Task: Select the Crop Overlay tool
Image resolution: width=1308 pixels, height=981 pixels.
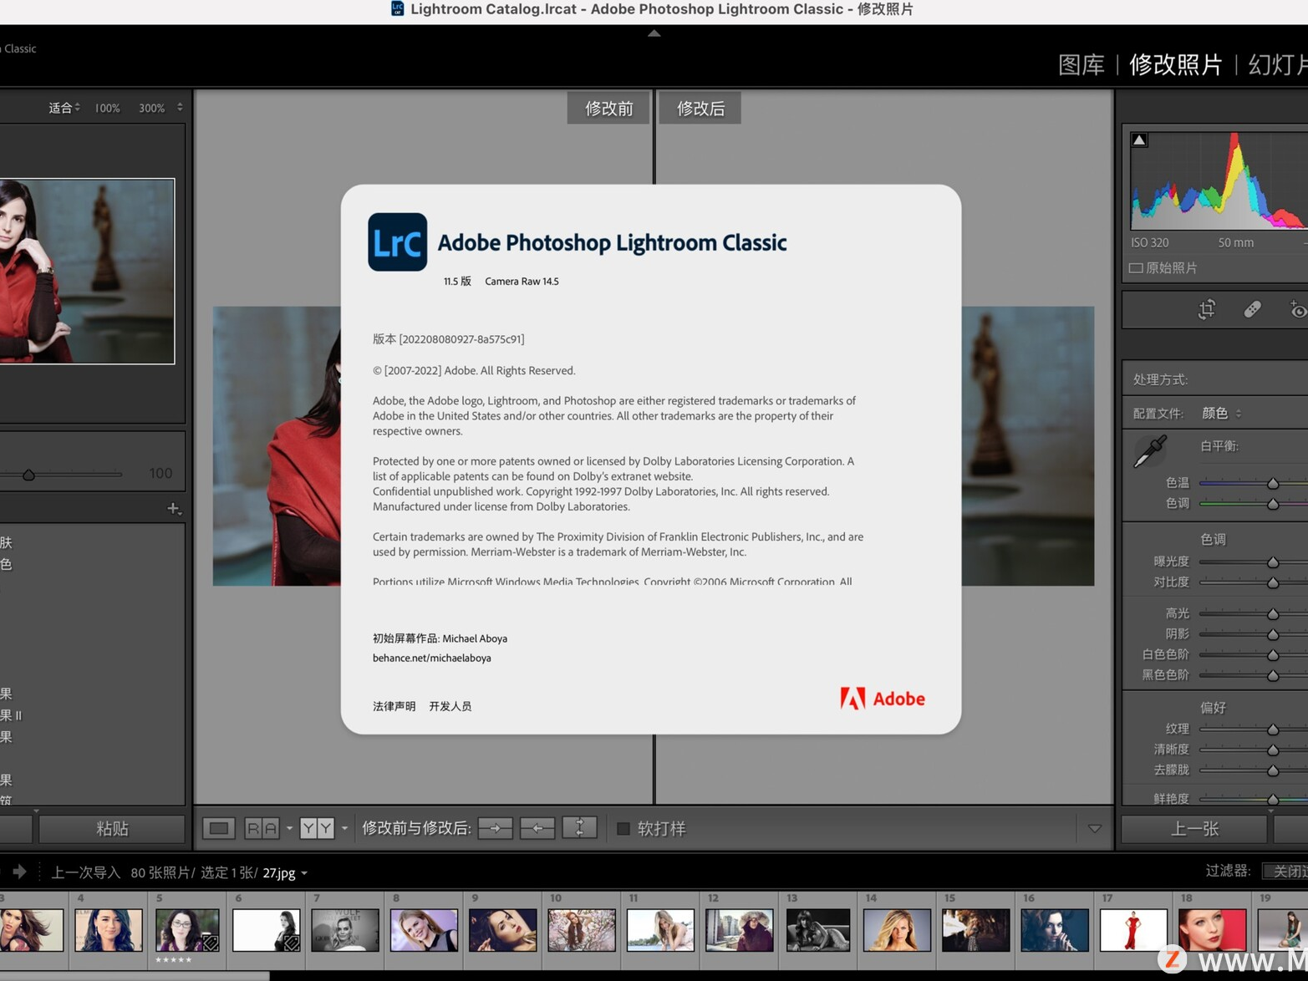Action: [x=1207, y=309]
